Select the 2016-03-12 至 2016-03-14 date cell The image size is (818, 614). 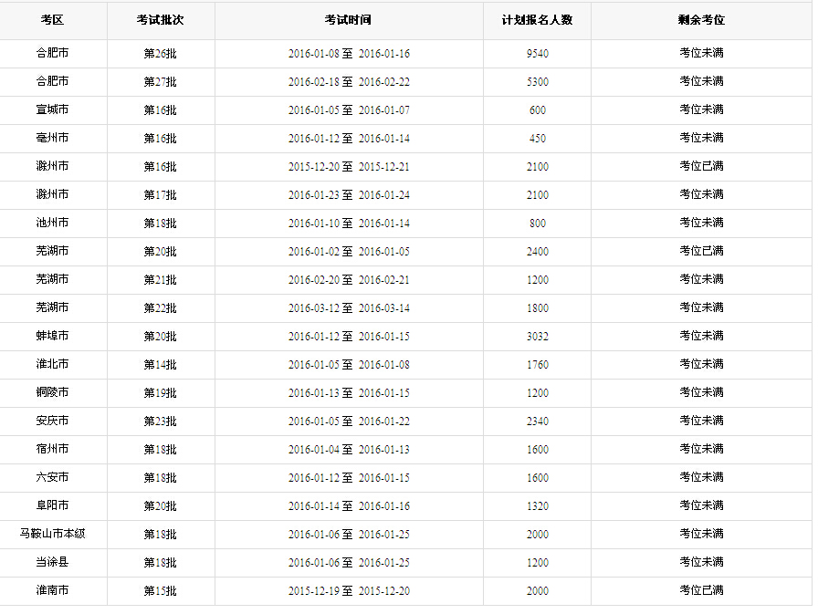pyautogui.click(x=349, y=308)
